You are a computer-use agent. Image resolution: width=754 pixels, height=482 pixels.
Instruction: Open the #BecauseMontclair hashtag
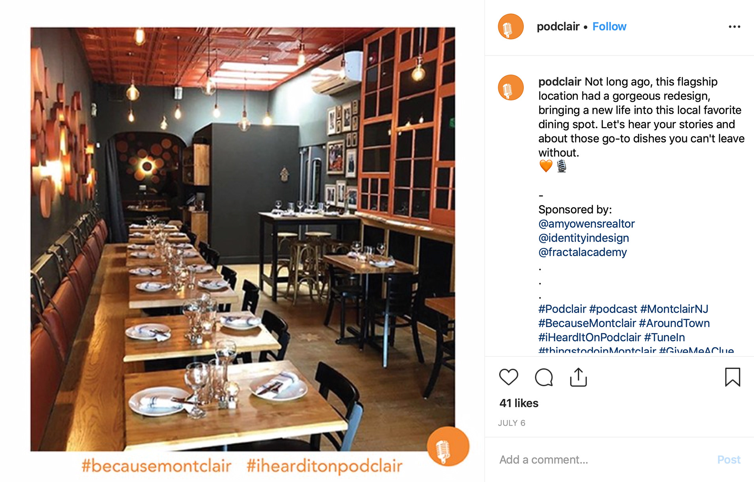point(587,323)
